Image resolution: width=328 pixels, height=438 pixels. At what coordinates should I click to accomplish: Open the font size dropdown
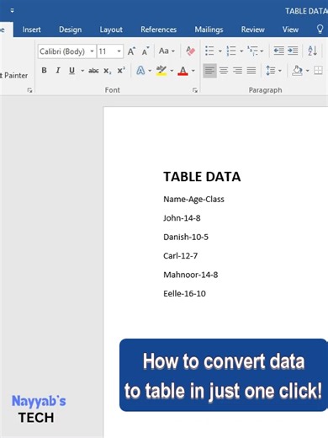[x=119, y=51]
